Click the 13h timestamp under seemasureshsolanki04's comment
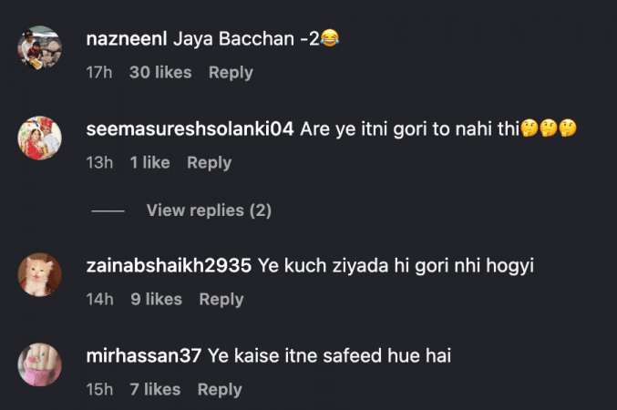The height and width of the screenshot is (410, 617). click(98, 162)
